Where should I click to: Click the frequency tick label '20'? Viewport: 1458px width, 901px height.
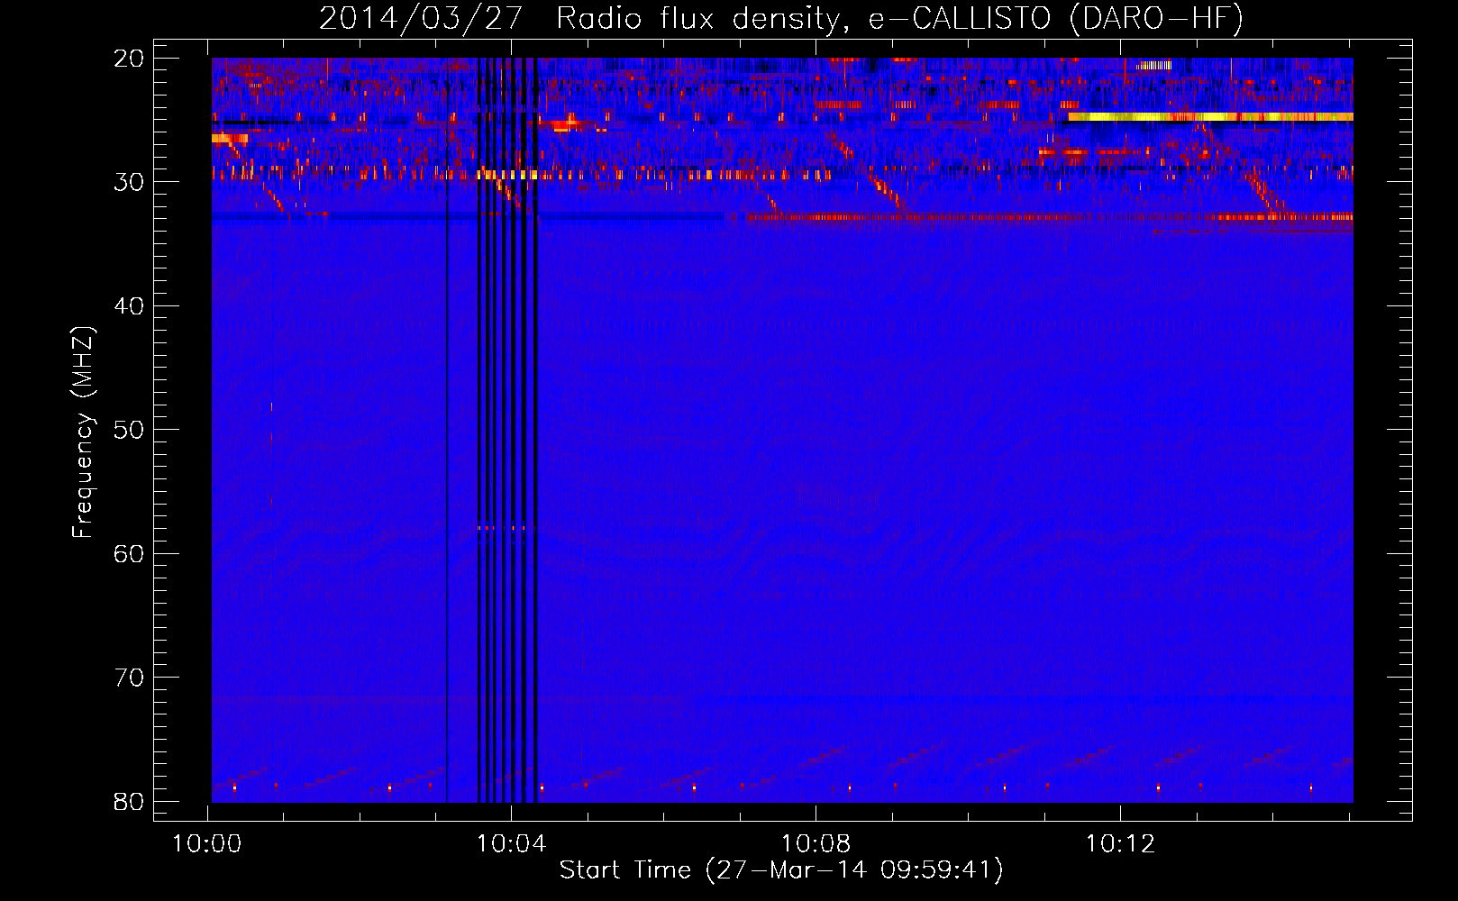(x=129, y=59)
